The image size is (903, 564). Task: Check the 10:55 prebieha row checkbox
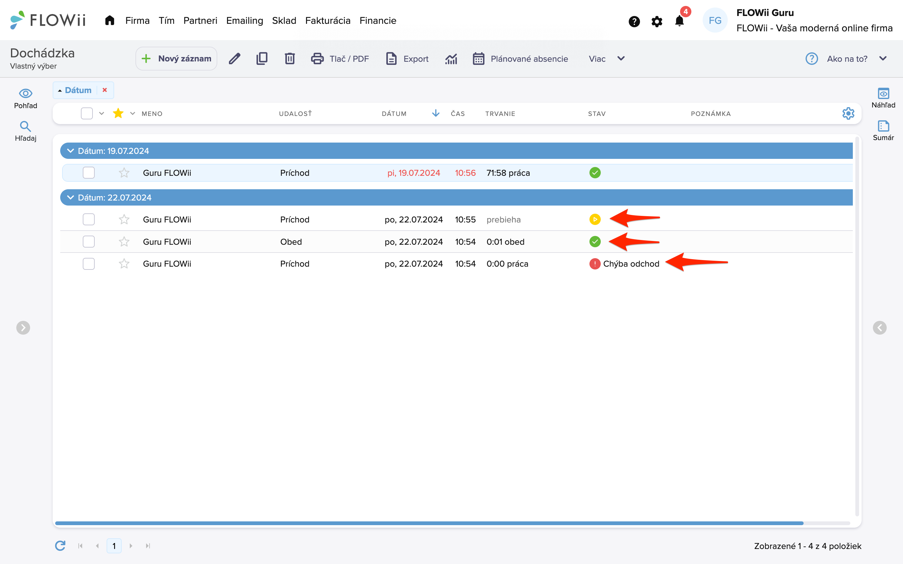click(88, 219)
